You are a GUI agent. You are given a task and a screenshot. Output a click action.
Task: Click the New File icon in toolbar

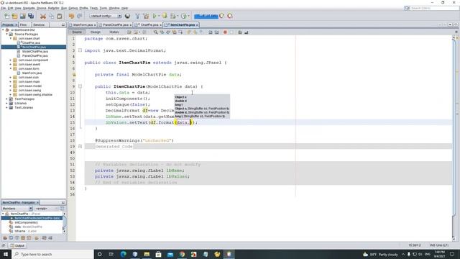point(6,16)
